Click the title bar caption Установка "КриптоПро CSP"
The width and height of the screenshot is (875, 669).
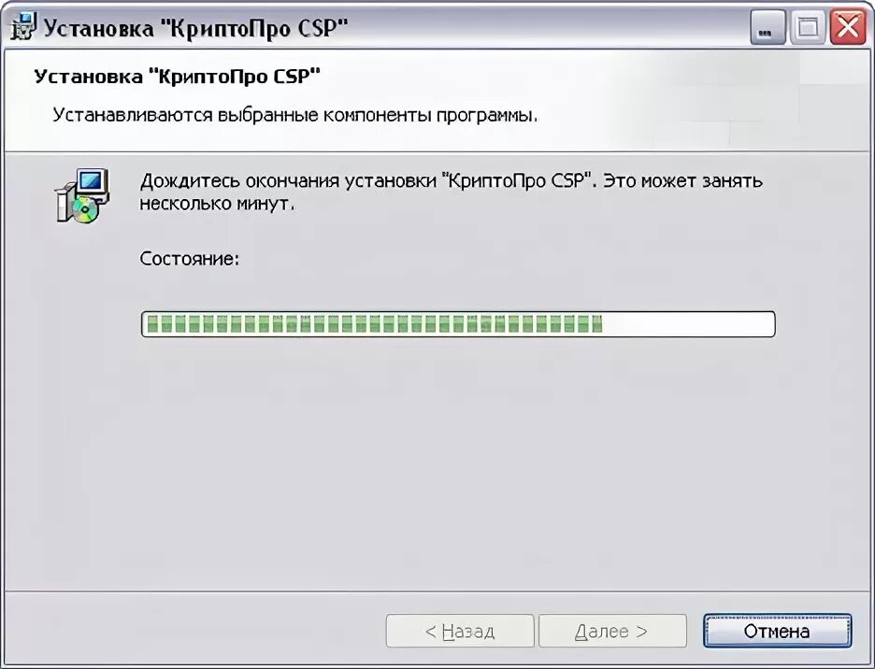tap(195, 28)
